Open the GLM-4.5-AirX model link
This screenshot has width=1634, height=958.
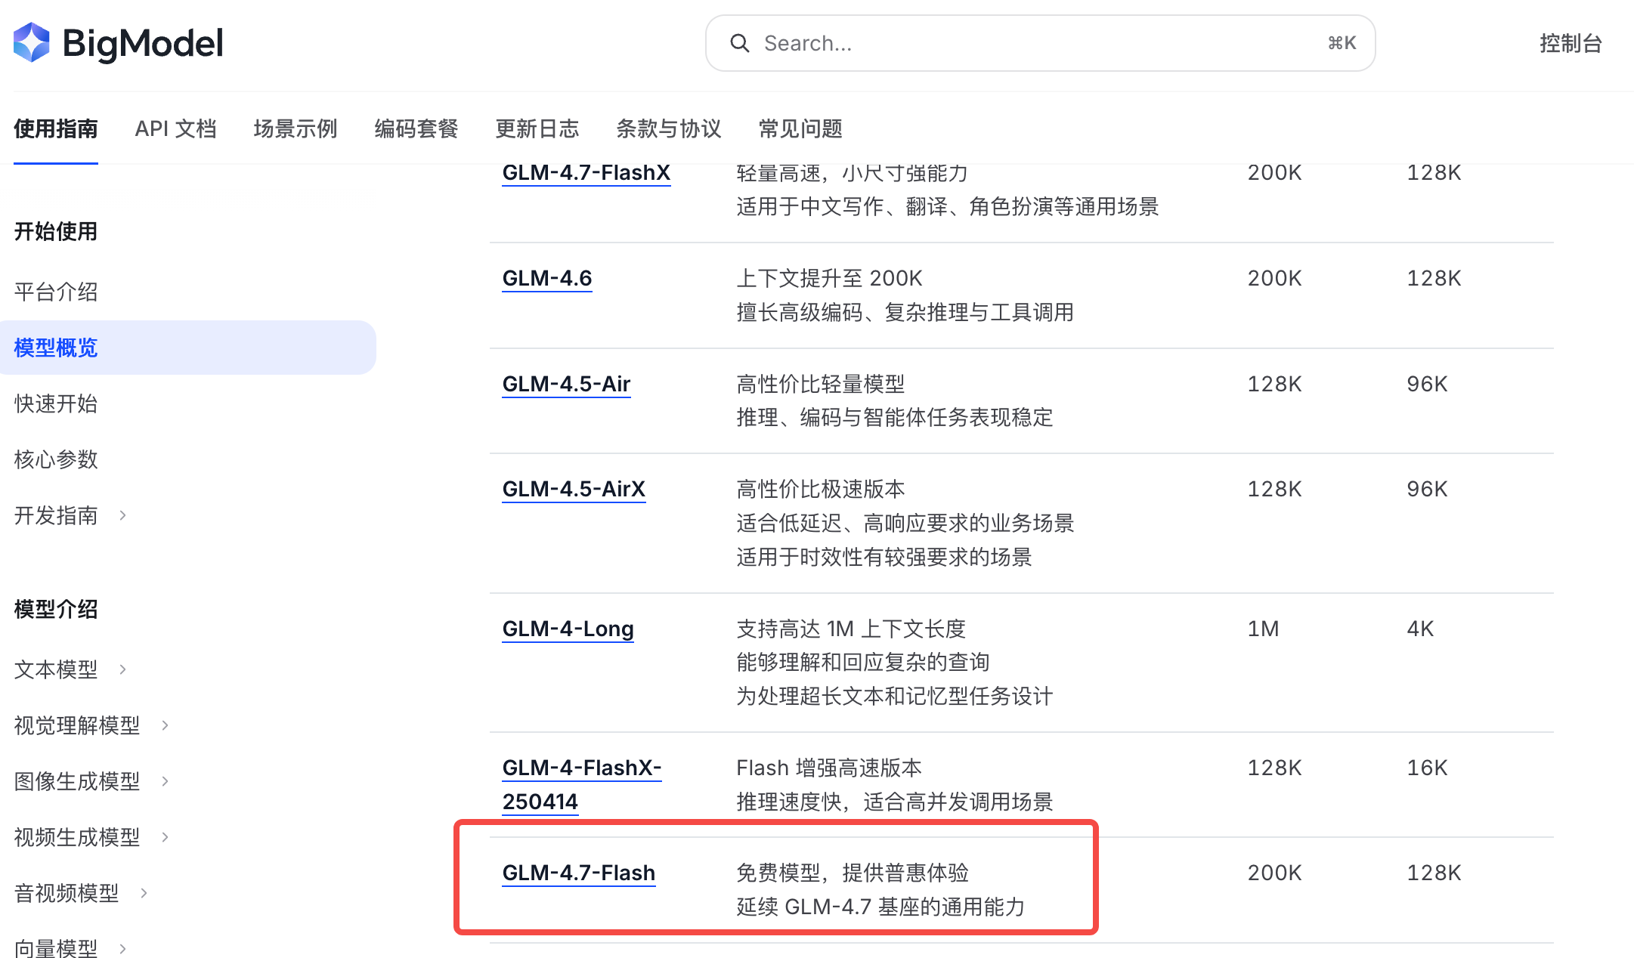click(574, 490)
